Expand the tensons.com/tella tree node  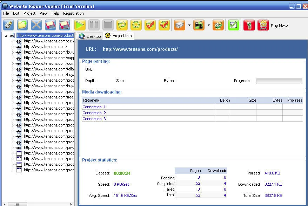click(13, 69)
